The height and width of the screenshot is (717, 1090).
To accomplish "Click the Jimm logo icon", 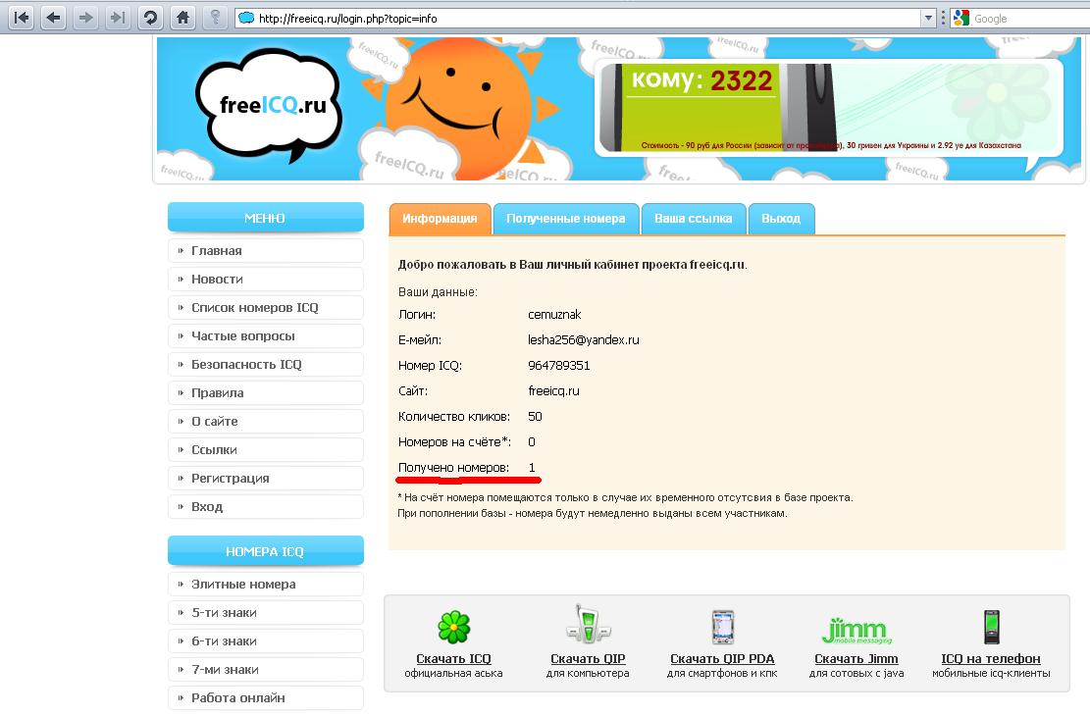I will click(x=856, y=630).
